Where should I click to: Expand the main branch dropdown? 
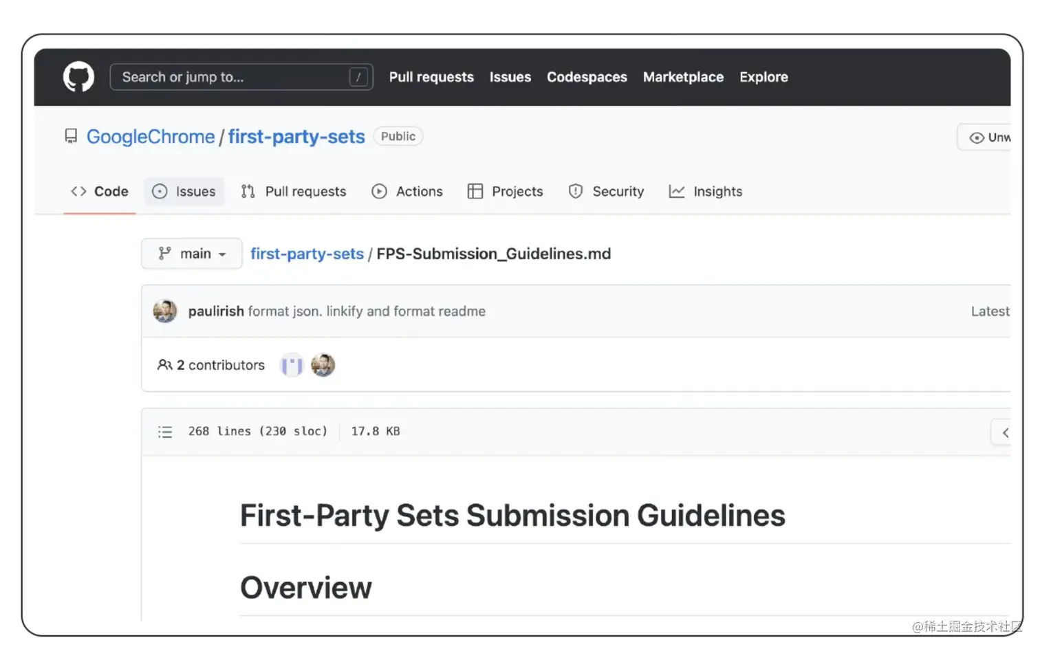click(x=192, y=254)
